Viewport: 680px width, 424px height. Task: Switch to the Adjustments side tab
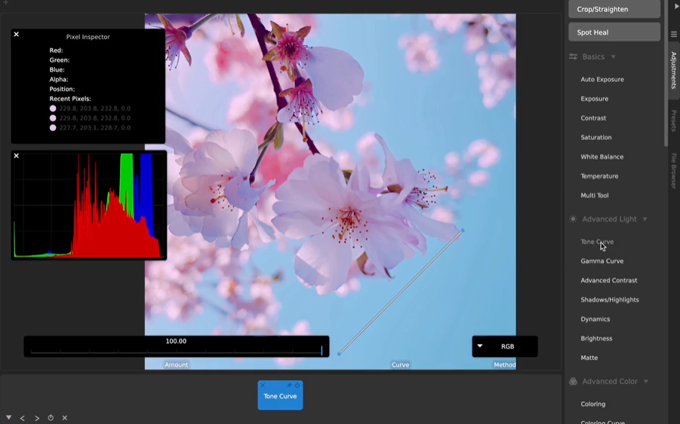673,70
